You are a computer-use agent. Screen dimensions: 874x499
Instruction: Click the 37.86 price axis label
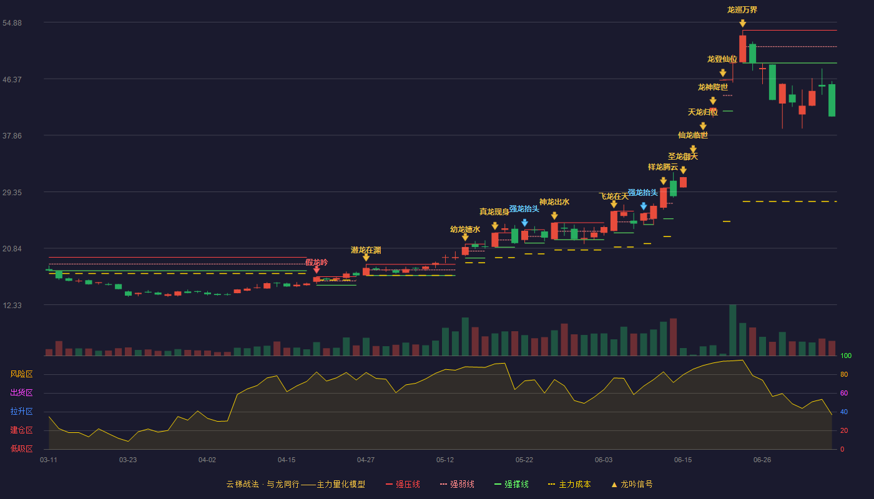[x=12, y=136]
